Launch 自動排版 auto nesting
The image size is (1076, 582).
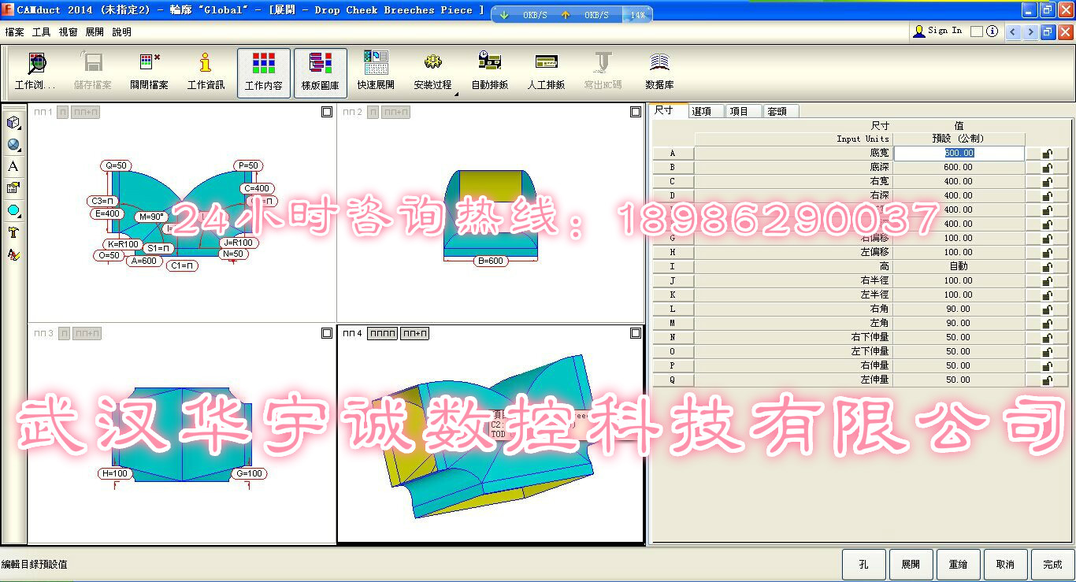coord(489,71)
